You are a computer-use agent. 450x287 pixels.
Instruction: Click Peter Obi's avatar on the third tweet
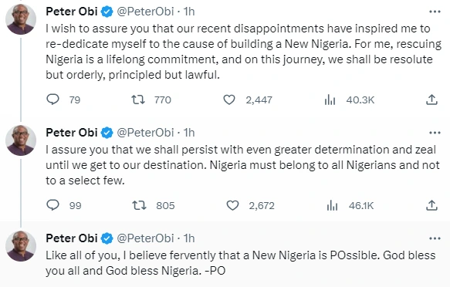[x=21, y=246]
